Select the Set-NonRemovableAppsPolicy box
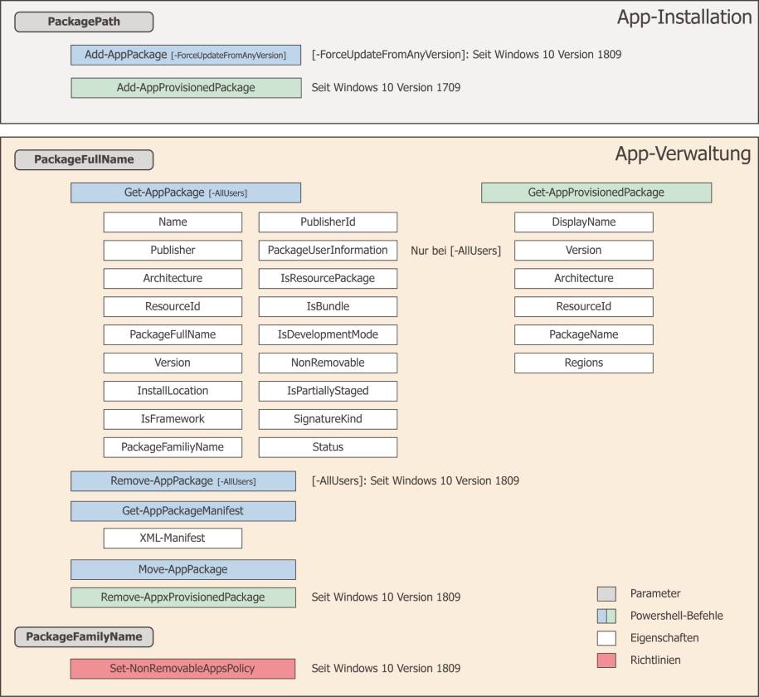The height and width of the screenshot is (697, 759). (x=183, y=669)
